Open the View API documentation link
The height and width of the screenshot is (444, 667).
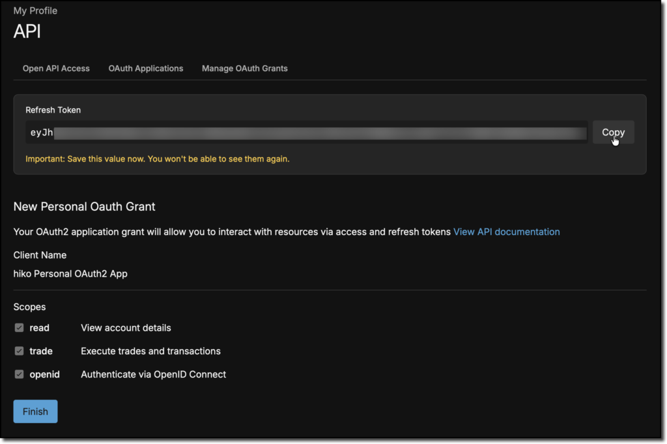pyautogui.click(x=506, y=232)
